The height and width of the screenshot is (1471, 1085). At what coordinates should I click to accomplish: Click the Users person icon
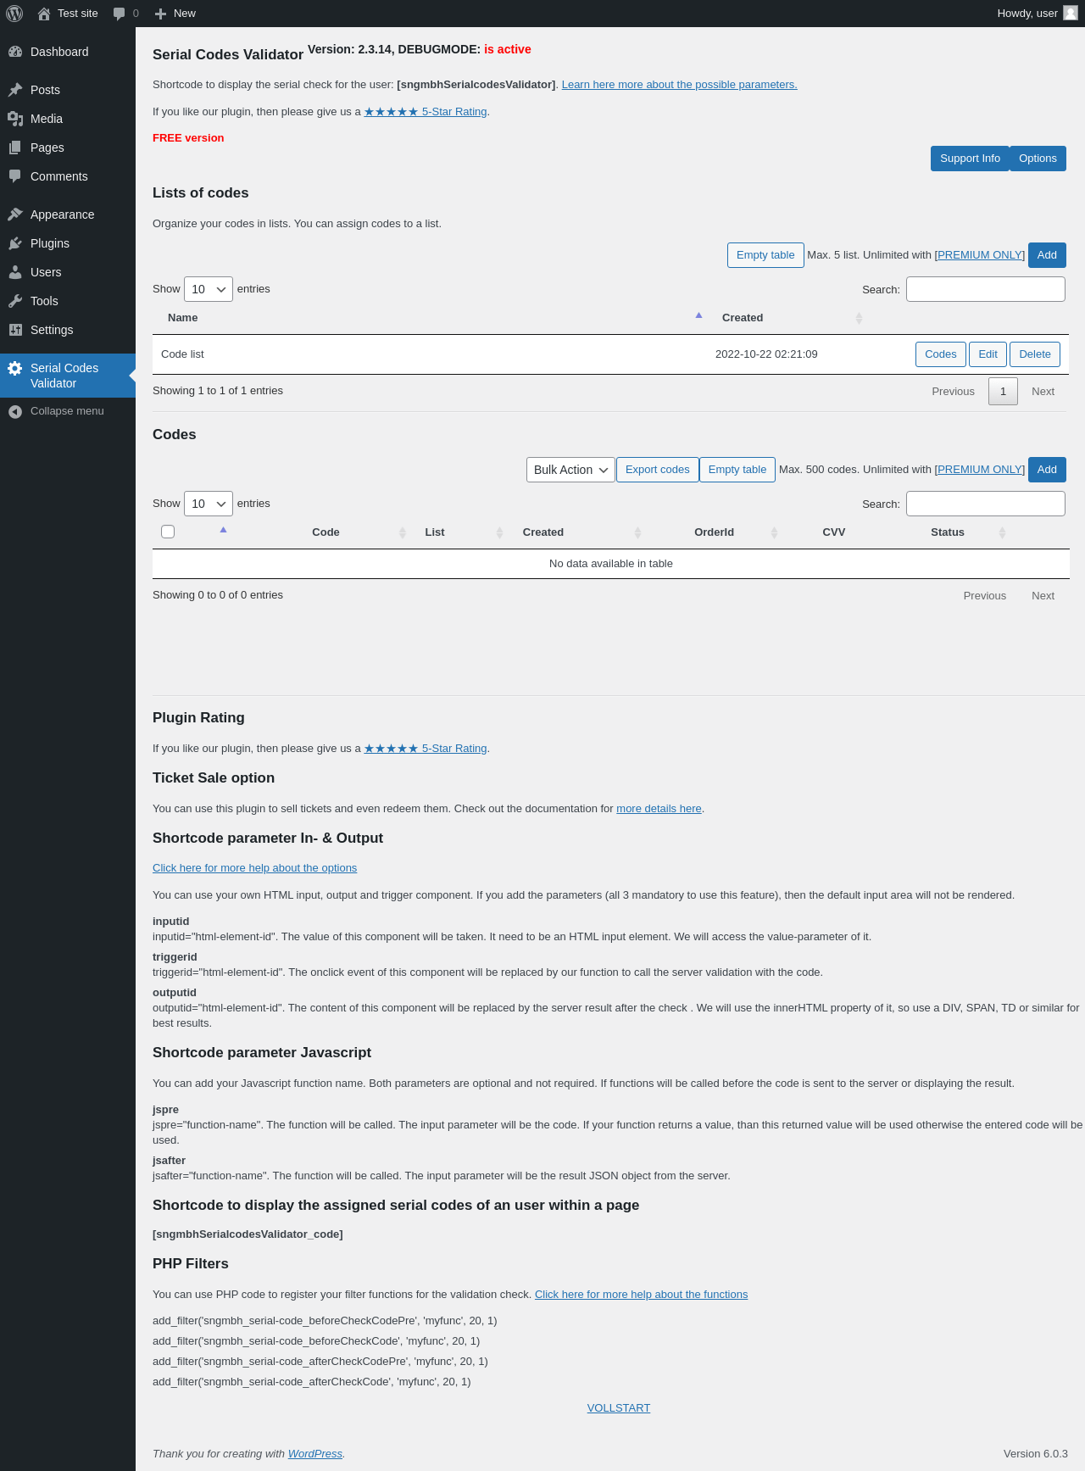pyautogui.click(x=15, y=272)
